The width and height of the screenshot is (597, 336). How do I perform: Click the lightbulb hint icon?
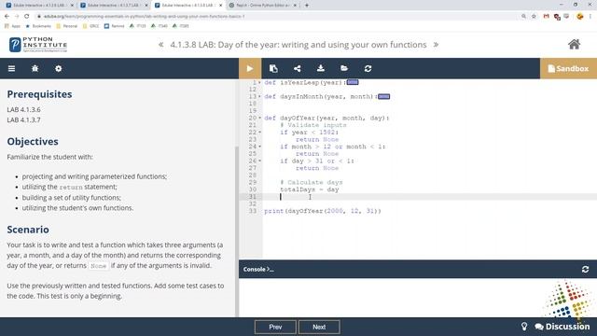point(524,327)
